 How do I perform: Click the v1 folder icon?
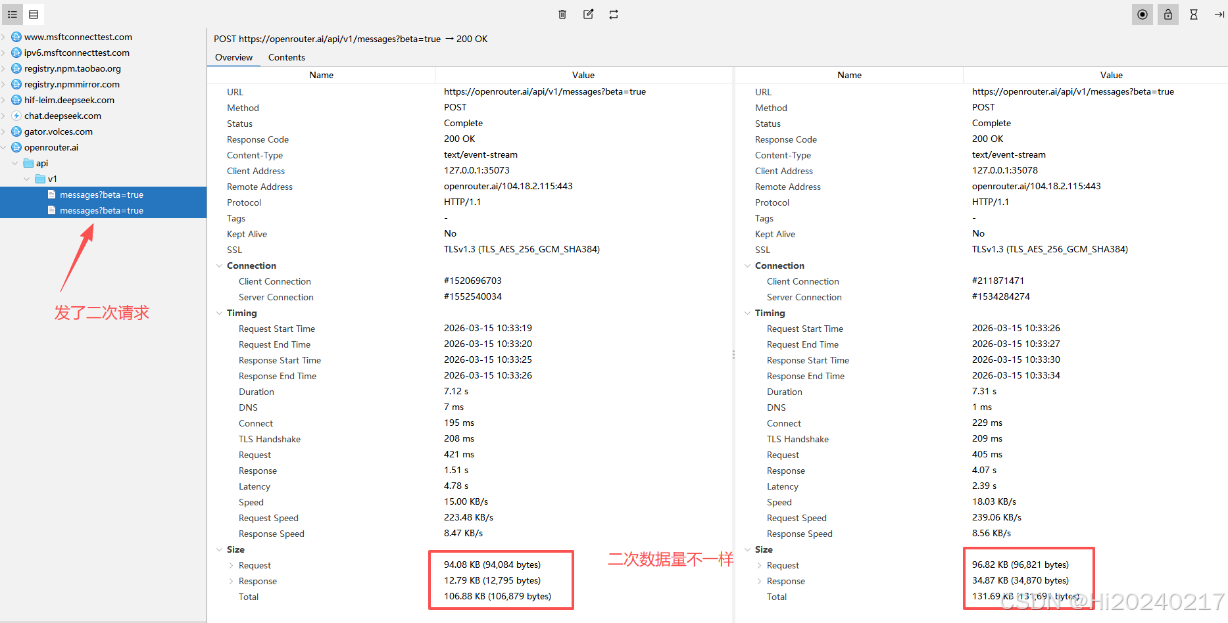(x=40, y=179)
